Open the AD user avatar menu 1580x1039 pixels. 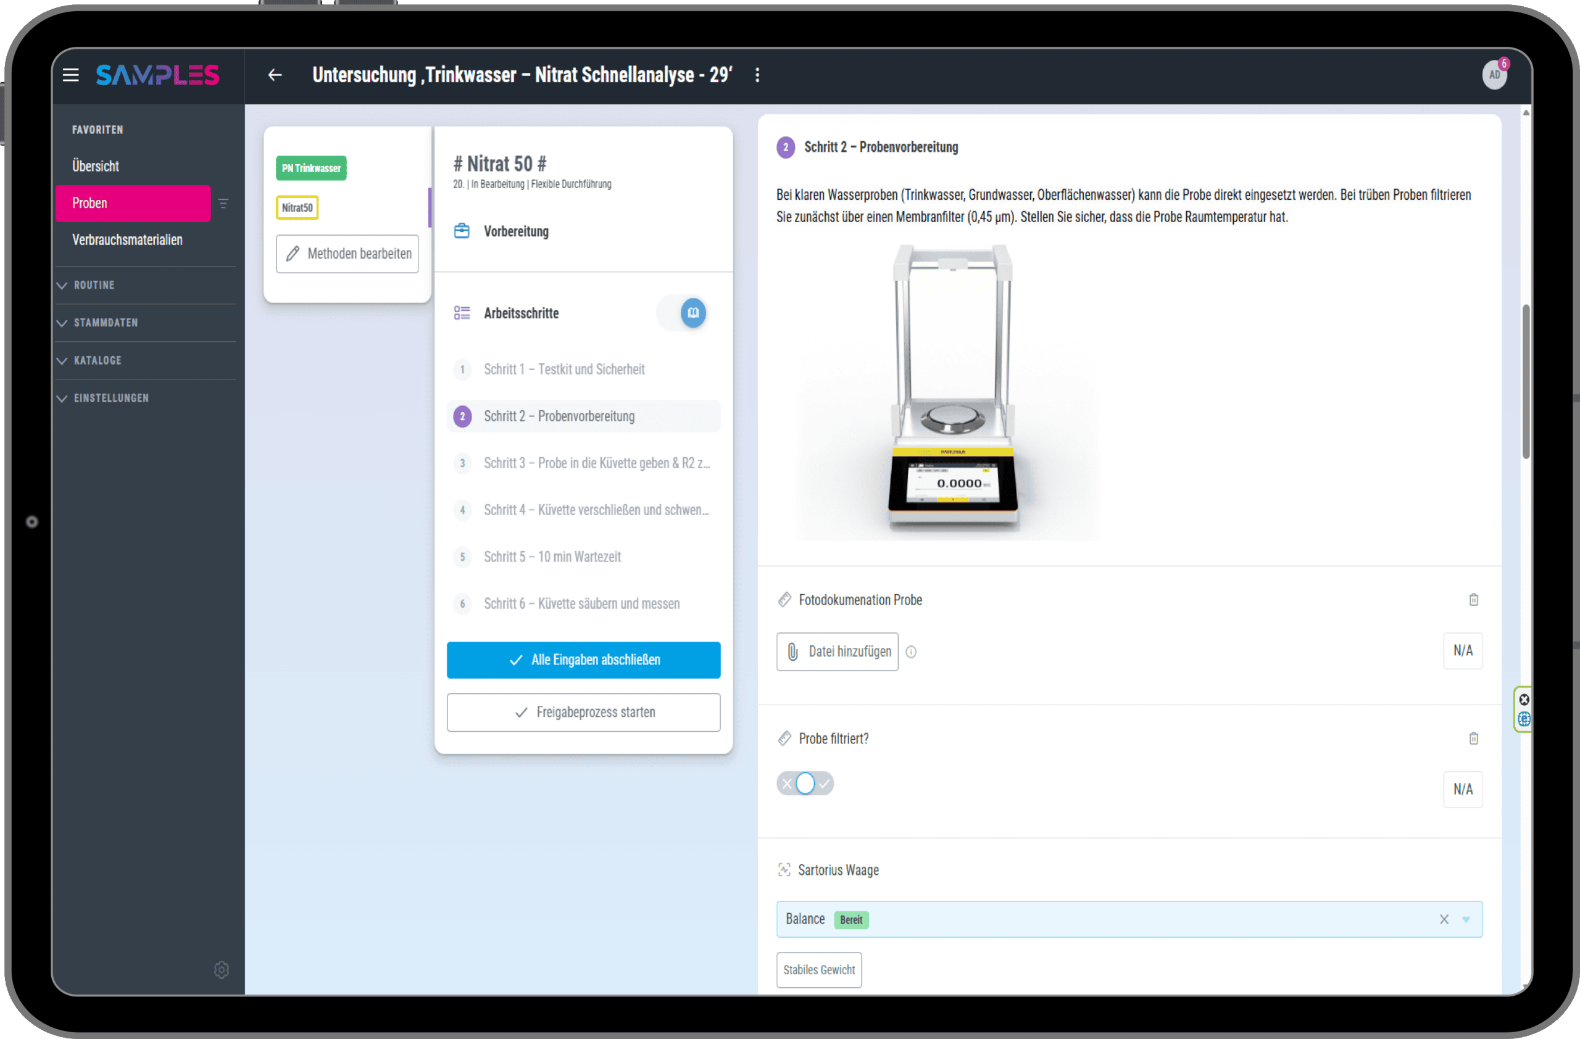1494,75
